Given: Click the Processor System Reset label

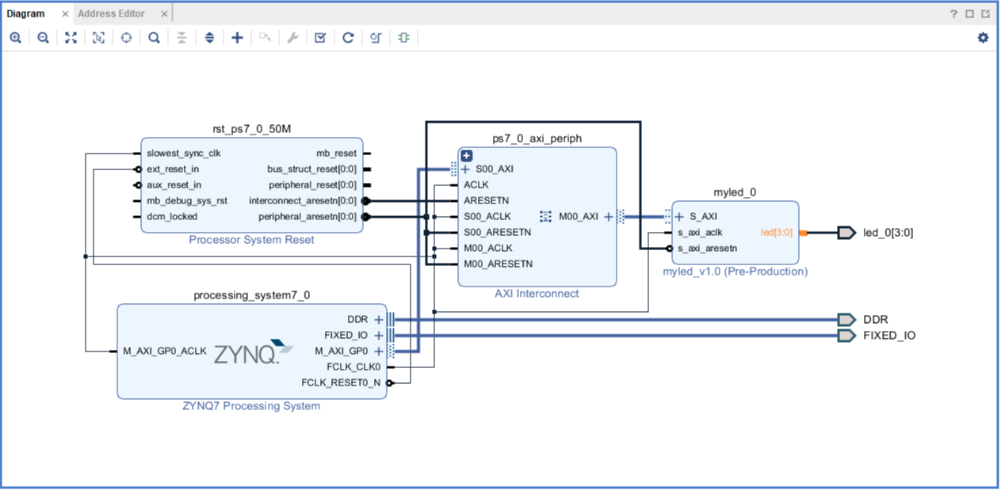Looking at the screenshot, I should tap(251, 240).
